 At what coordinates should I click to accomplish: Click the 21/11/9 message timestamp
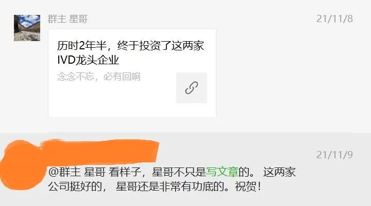(x=334, y=155)
